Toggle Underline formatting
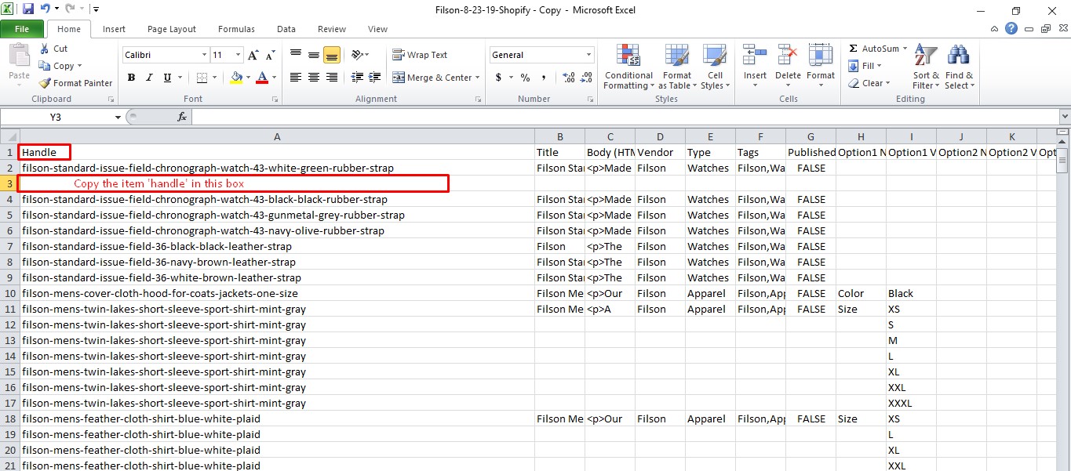 pos(167,78)
